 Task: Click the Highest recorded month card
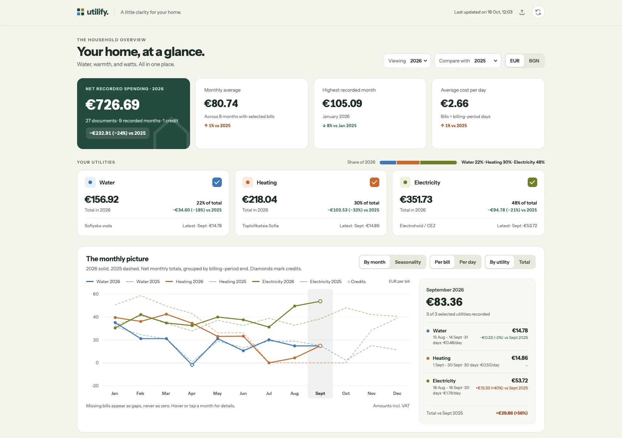coord(370,114)
